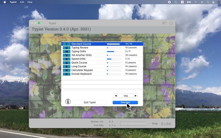This screenshot has height=138, width=221.
Task: Click the 3 Lessons label
Action: coord(130,70)
